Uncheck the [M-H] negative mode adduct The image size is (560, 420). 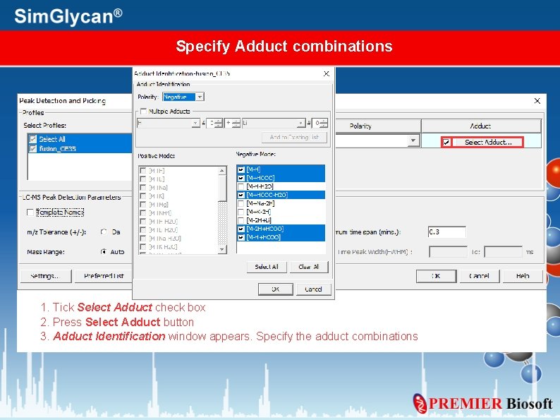(241, 169)
